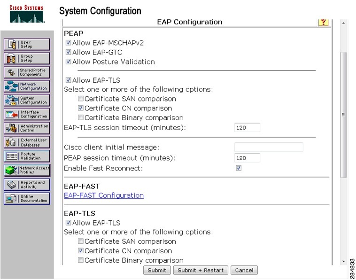Disable the Enable Fast Reconnect checkbox
Viewport: 356px width, 280px height.
(239, 168)
